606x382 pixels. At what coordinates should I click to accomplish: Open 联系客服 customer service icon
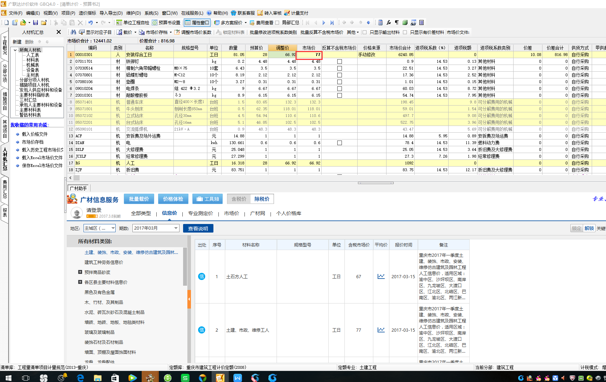[x=233, y=13]
